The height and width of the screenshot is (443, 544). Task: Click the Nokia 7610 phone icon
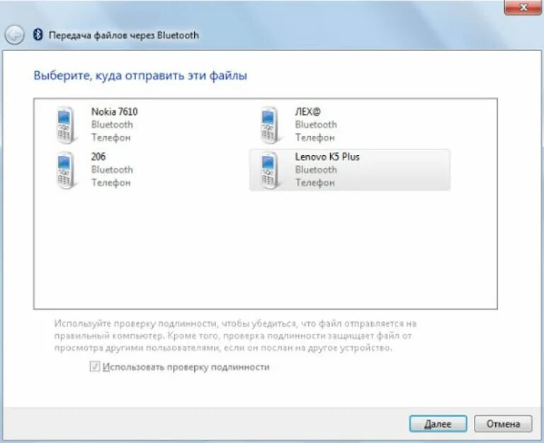pyautogui.click(x=66, y=125)
